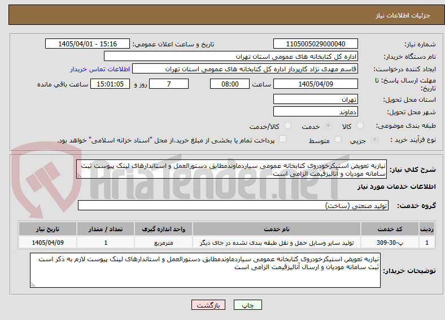Click the شرح کلی نیاز description textarea
The width and height of the screenshot is (445, 320).
[232, 169]
